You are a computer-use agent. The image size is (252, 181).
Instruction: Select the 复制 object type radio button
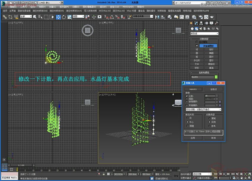(209, 118)
